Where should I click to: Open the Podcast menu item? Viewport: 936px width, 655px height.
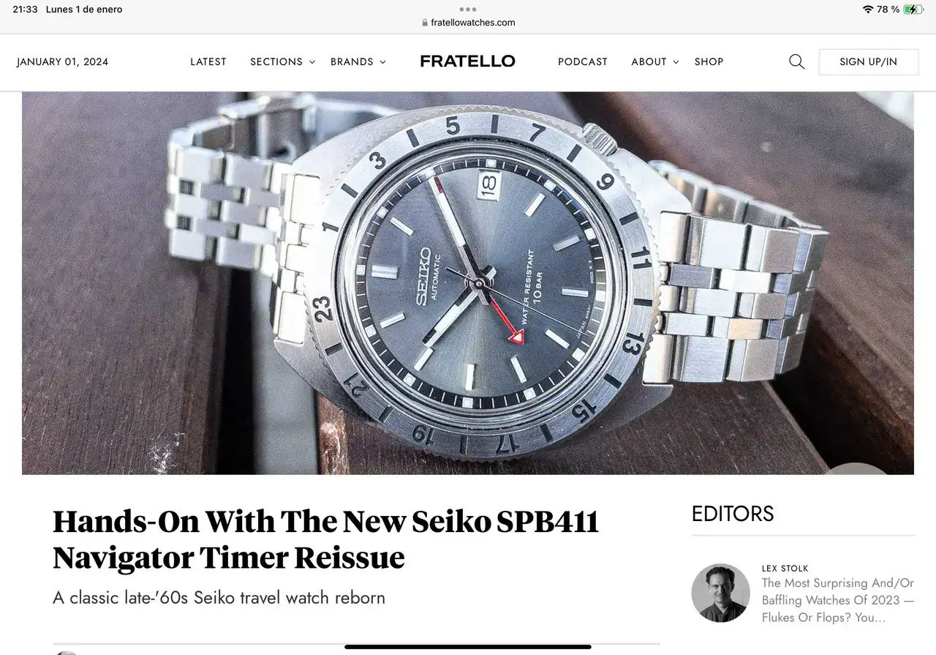click(583, 61)
